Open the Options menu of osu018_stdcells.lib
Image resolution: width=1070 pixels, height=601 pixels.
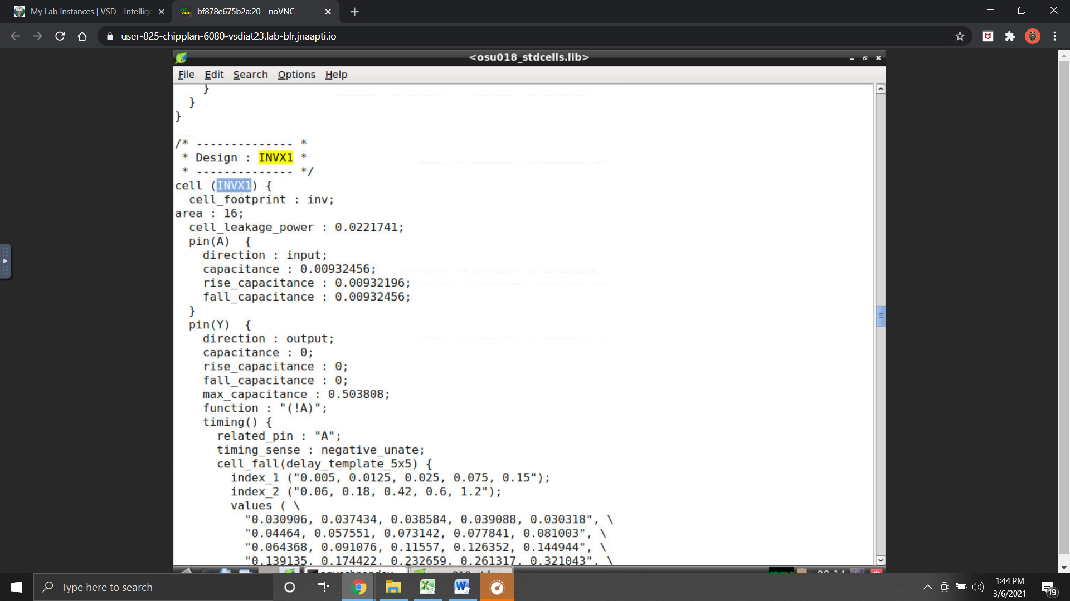tap(296, 74)
